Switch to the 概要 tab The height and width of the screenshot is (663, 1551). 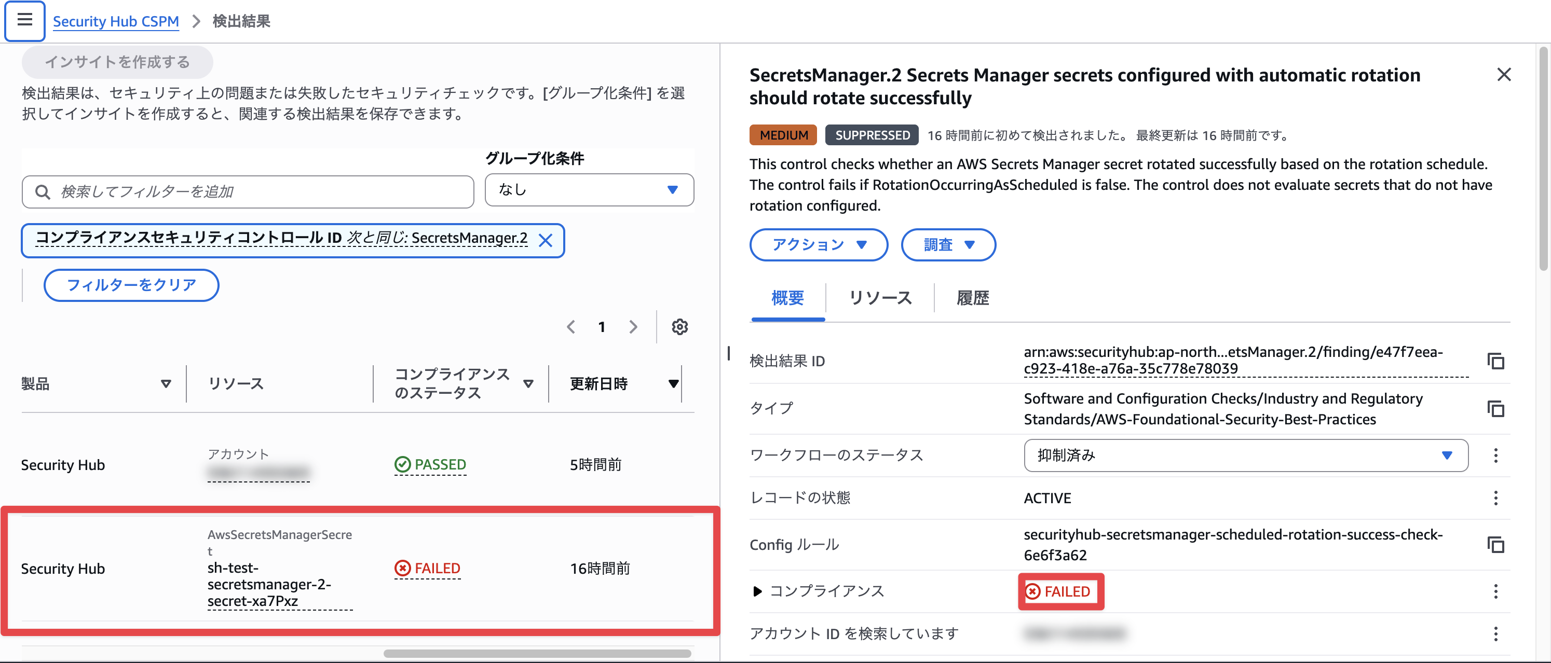[787, 298]
